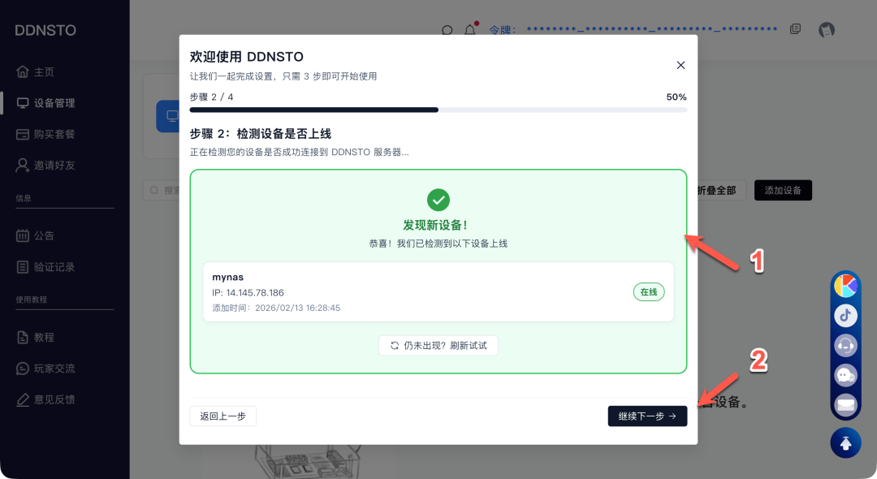
Task: Copy the token using the copy icon
Action: point(794,28)
